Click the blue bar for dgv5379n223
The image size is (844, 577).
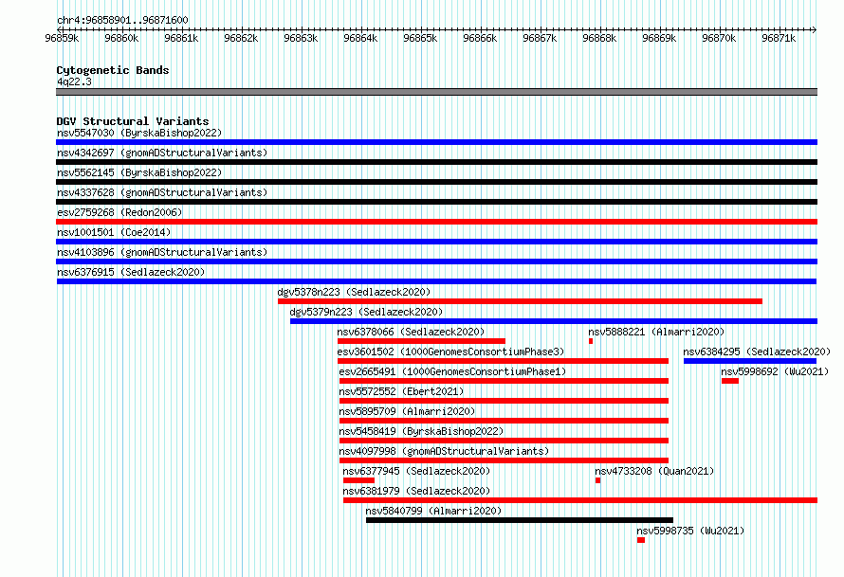tap(554, 321)
